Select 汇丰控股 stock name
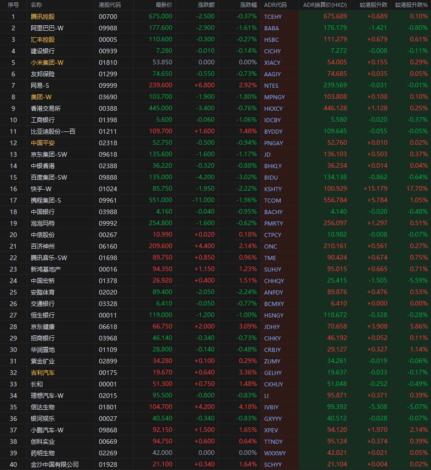The height and width of the screenshot is (470, 431). click(43, 40)
